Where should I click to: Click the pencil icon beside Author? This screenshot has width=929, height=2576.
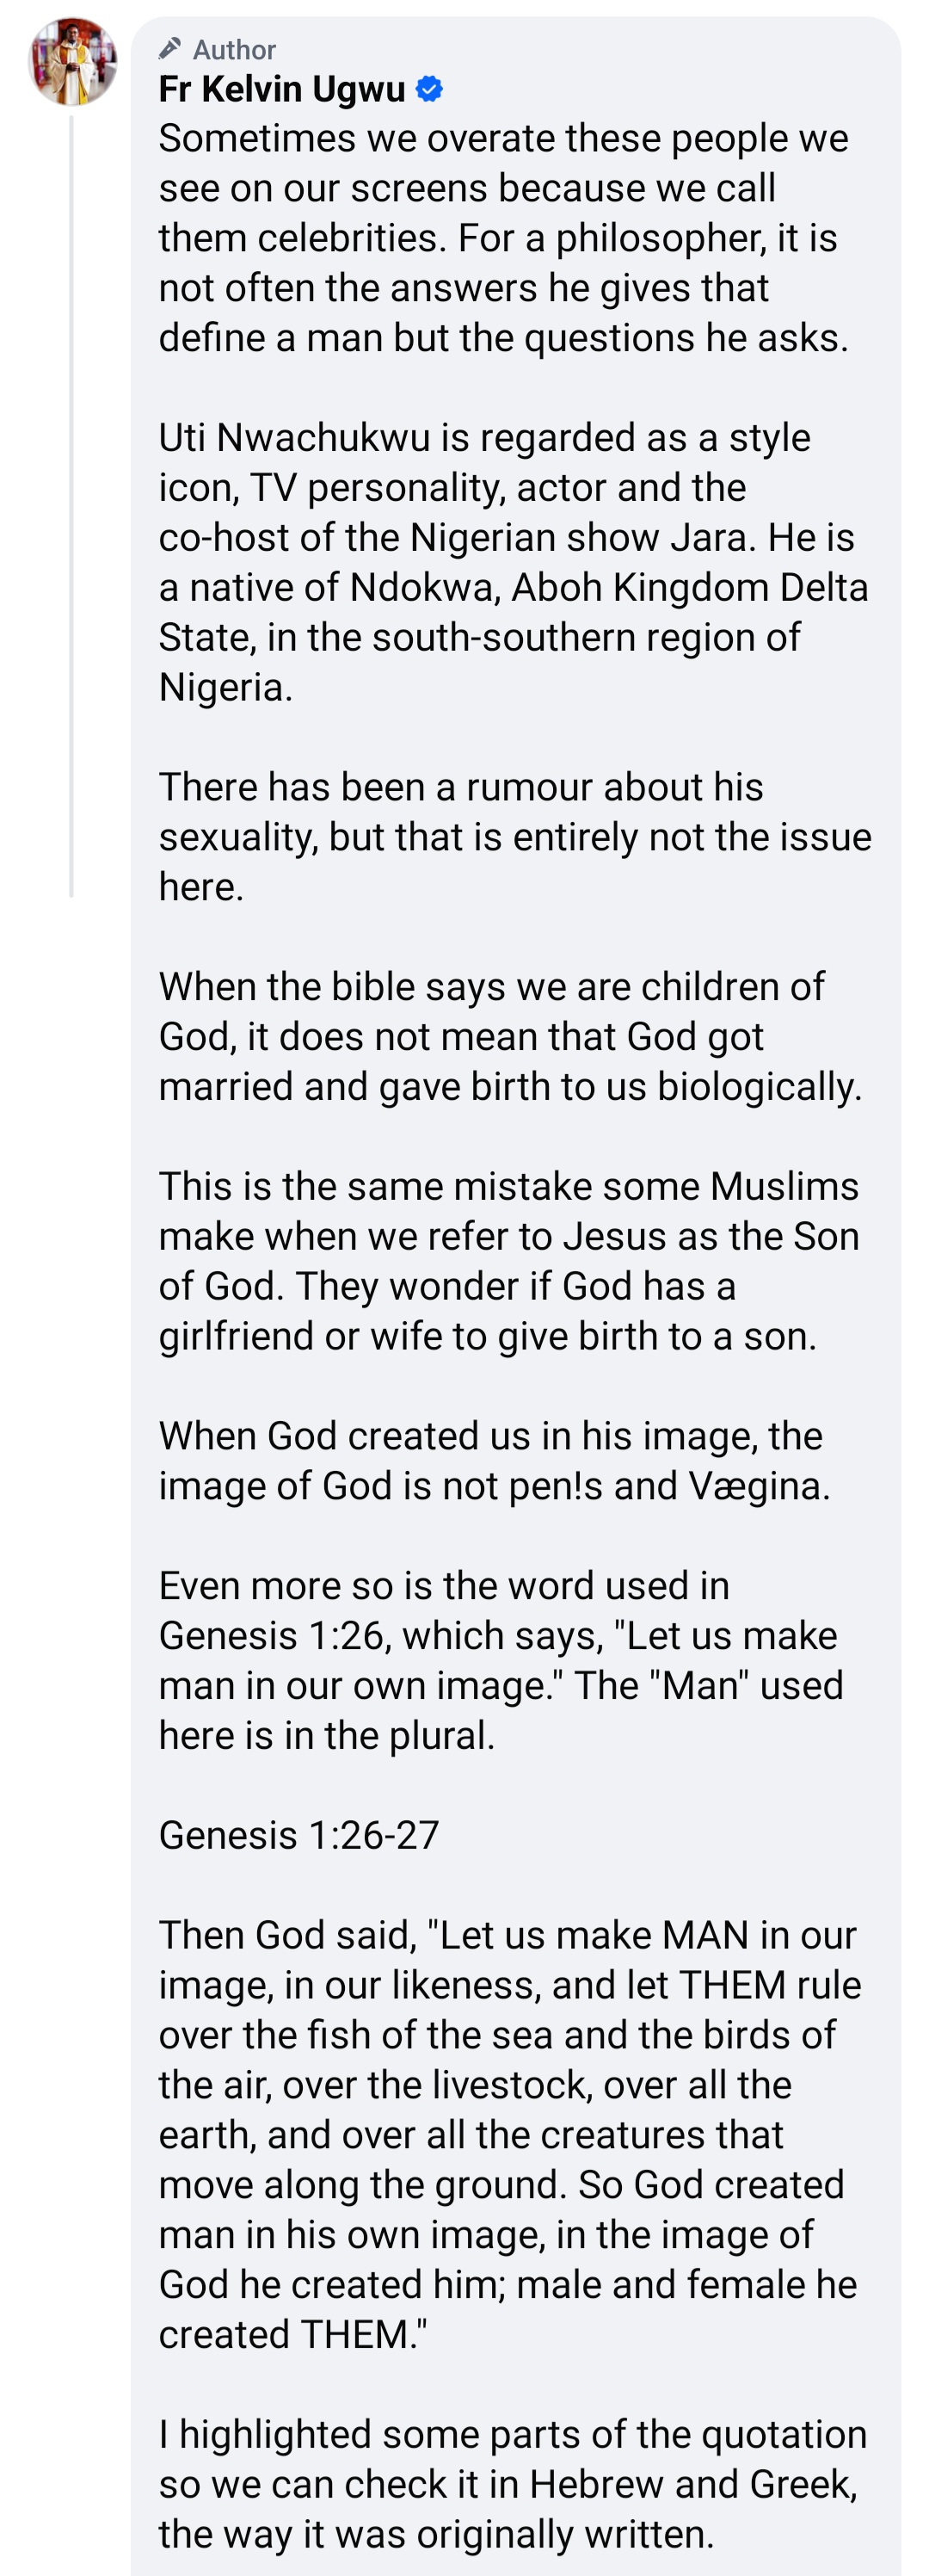coord(171,48)
